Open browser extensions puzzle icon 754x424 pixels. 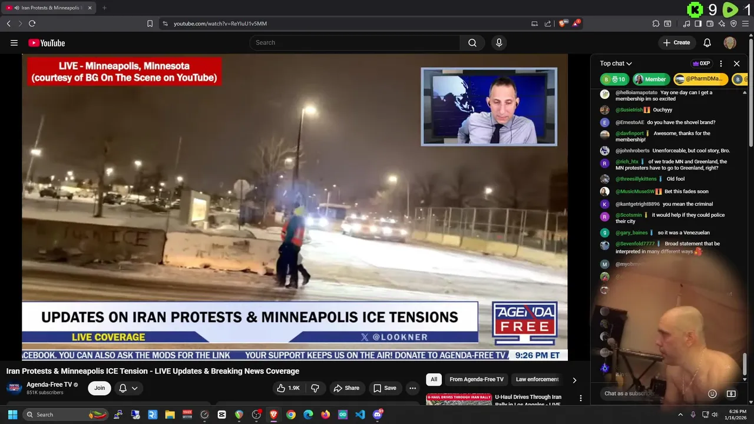click(x=656, y=24)
